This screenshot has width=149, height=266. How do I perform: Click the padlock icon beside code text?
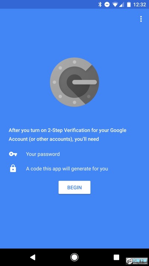13,169
